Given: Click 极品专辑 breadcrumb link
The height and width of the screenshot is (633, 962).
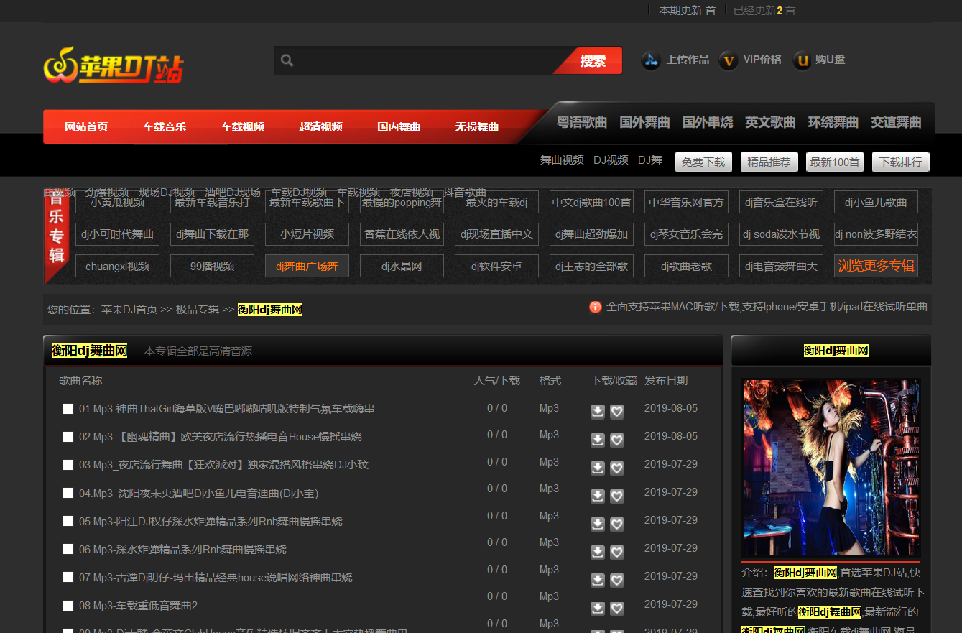Looking at the screenshot, I should pos(198,309).
